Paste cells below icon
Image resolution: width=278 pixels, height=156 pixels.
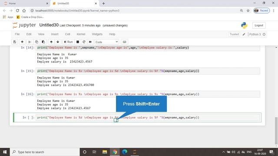coord(43,42)
